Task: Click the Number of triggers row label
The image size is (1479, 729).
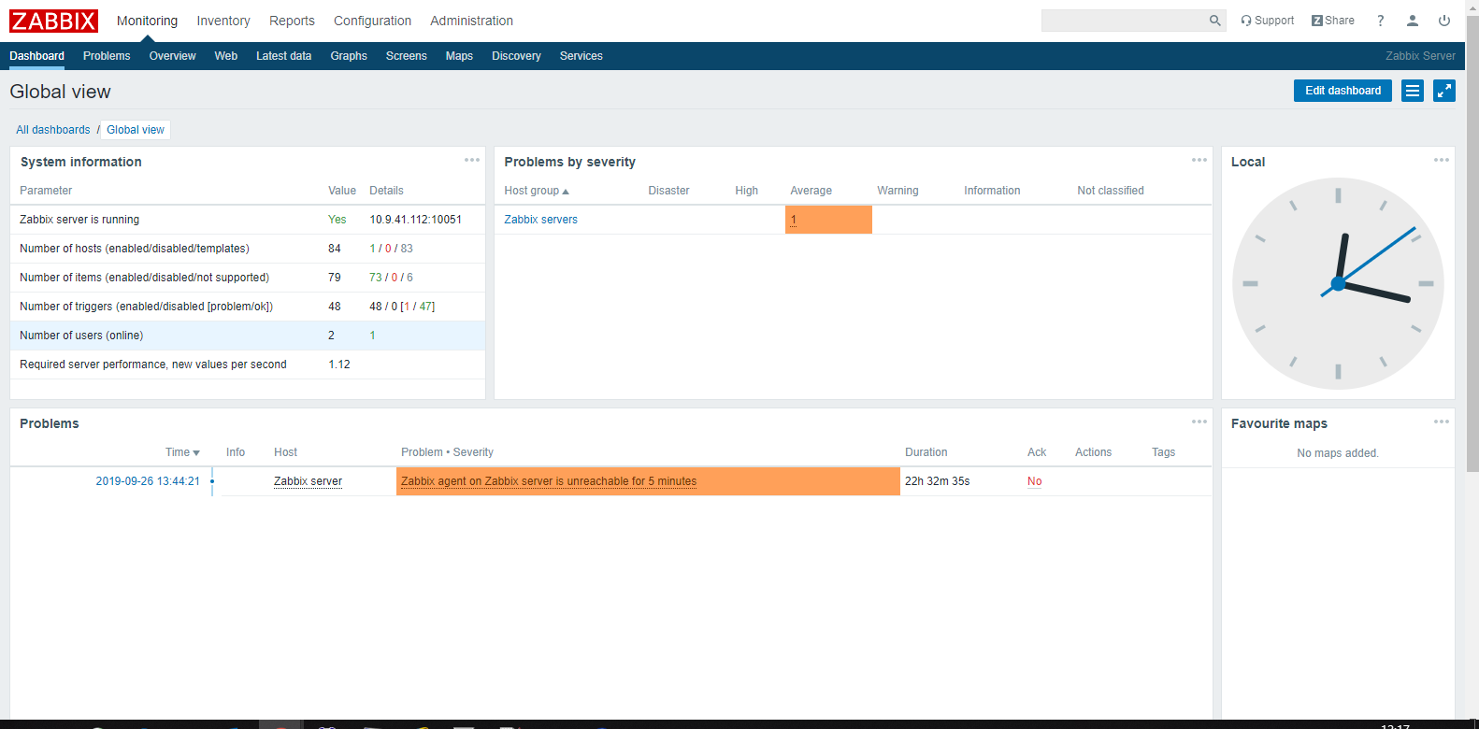Action: pos(146,307)
